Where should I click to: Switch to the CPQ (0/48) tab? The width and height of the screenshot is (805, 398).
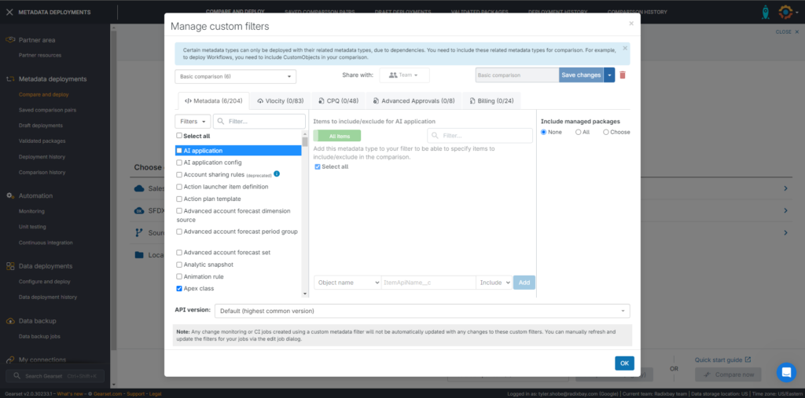tap(338, 101)
